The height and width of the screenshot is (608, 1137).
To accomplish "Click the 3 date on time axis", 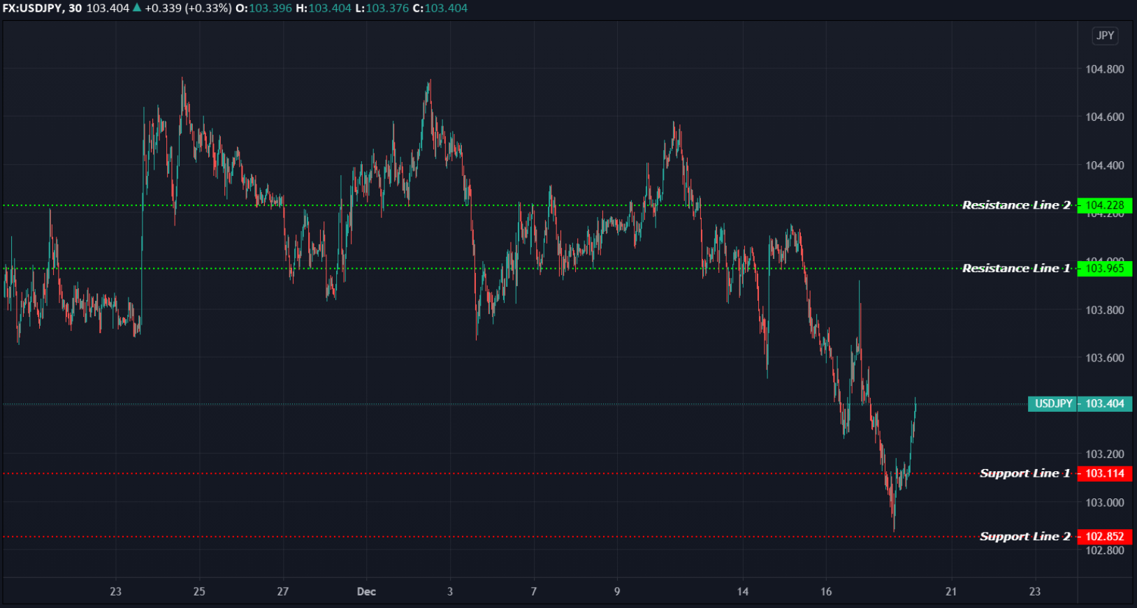I will tap(450, 592).
